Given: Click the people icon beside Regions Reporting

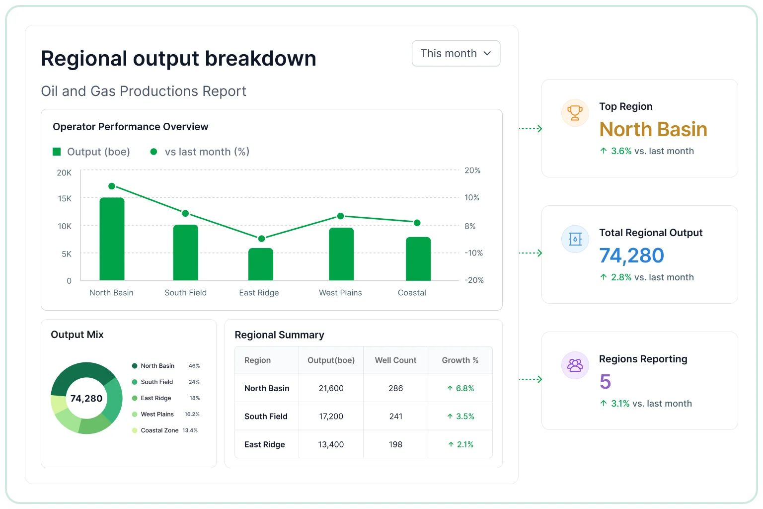Looking at the screenshot, I should (x=575, y=365).
